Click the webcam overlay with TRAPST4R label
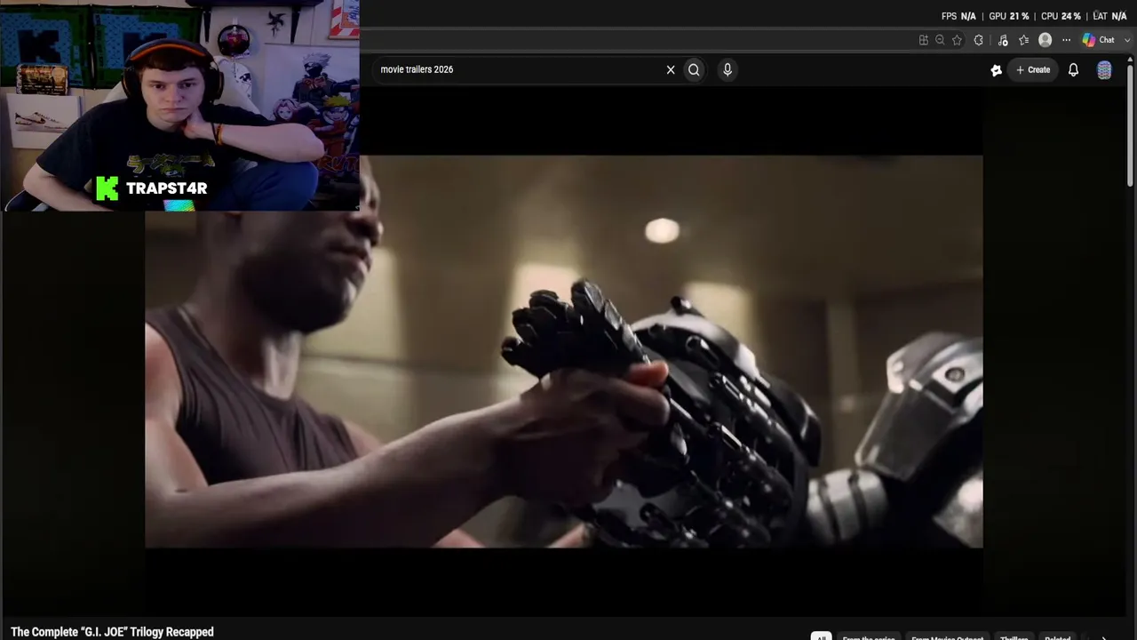The image size is (1137, 640). [x=179, y=106]
